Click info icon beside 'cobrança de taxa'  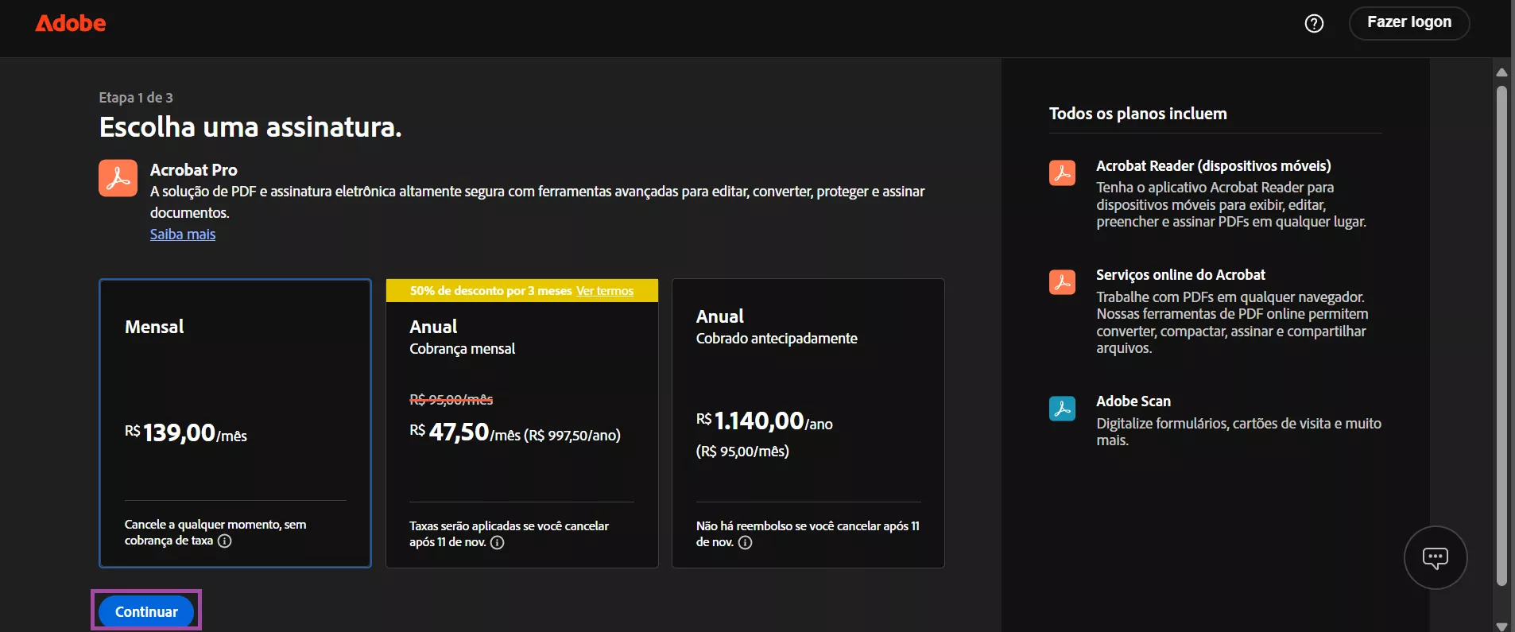225,541
